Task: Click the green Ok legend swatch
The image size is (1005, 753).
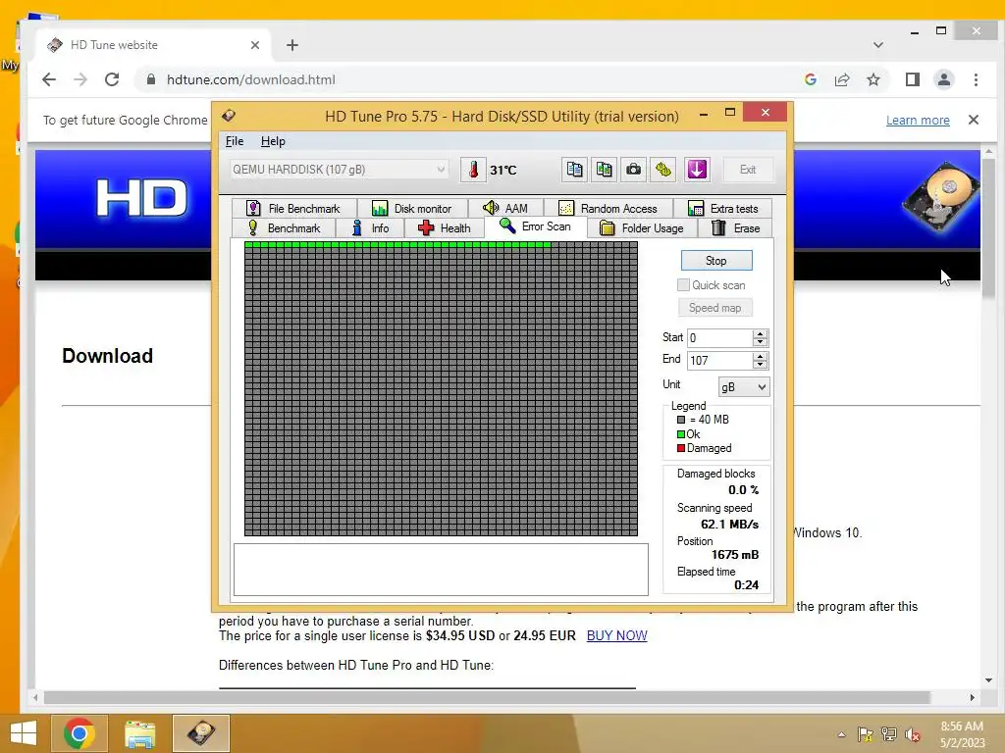Action: click(x=681, y=434)
